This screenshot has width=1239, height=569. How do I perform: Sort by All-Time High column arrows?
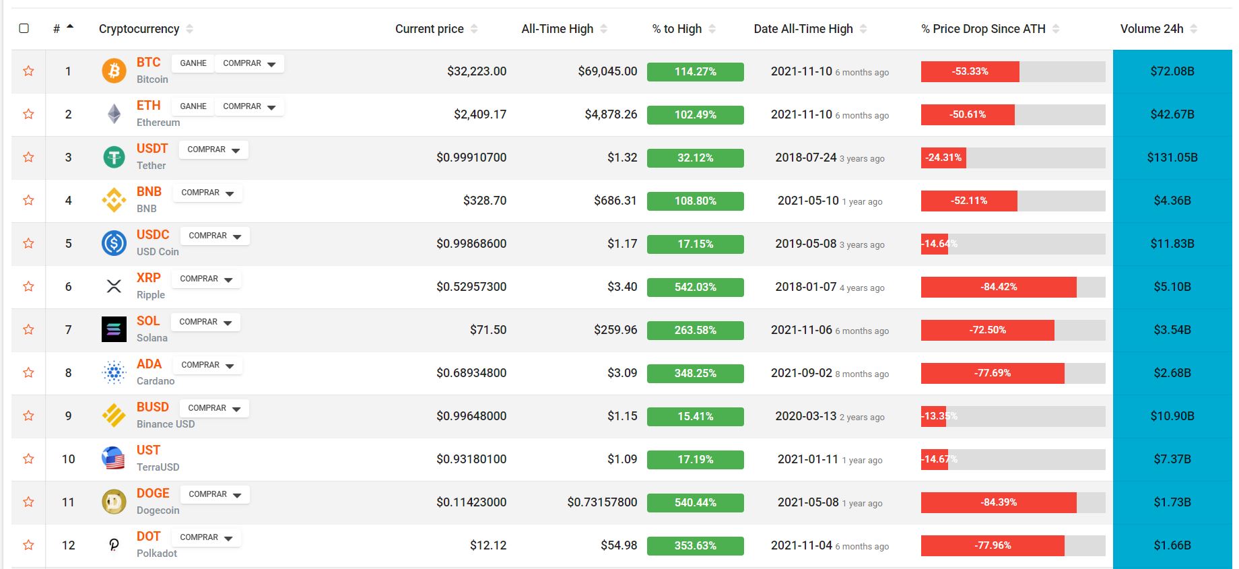[603, 29]
